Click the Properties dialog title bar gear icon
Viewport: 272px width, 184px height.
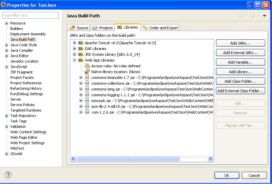tap(3, 5)
